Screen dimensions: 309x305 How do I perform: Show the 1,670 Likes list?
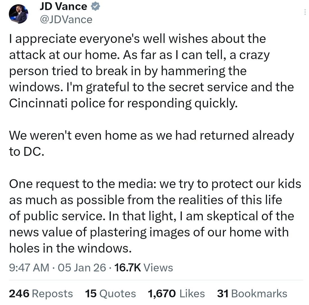point(176,294)
